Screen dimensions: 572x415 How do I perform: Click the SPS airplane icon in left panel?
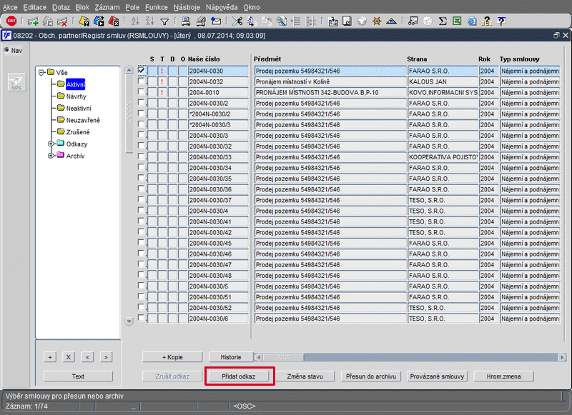click(16, 82)
